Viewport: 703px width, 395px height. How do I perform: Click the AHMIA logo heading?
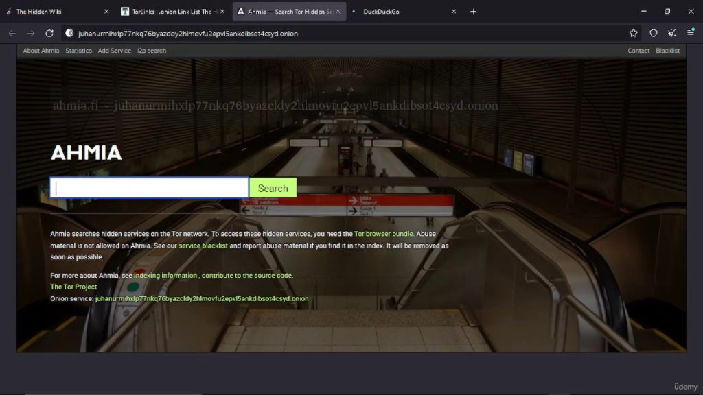86,153
